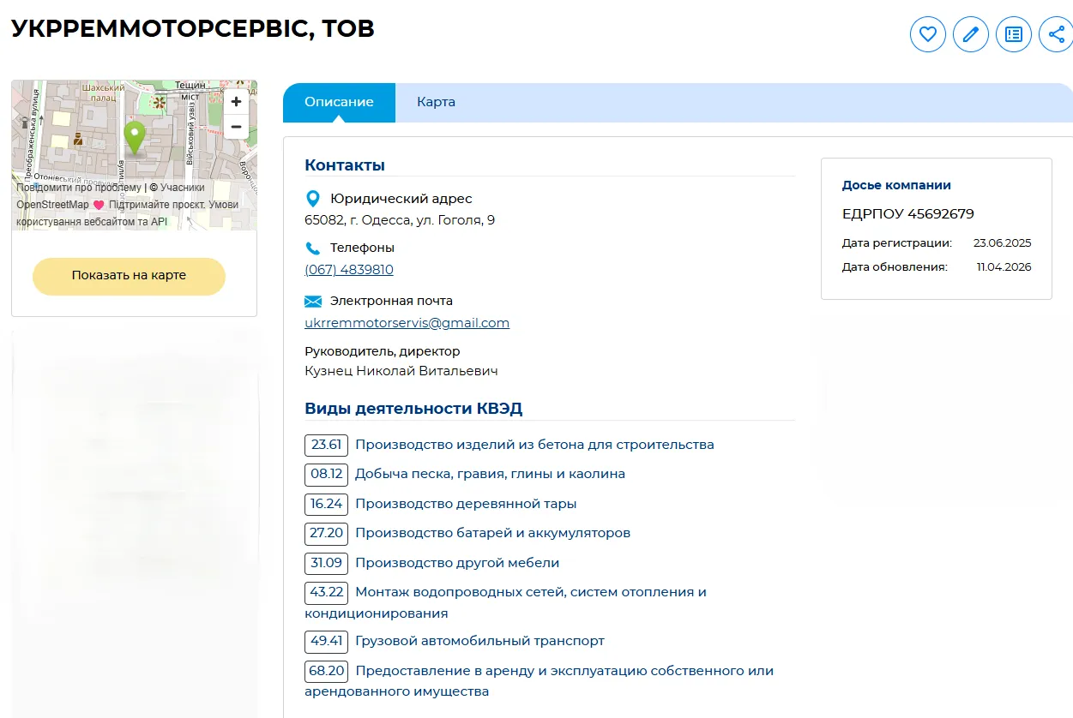Screen dimensions: 1073x718
Task: Click KVED code 27.20 badge
Action: 326,533
